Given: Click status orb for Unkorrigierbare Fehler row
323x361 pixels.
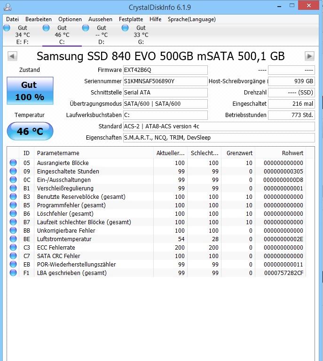Looking at the screenshot, I should click(13, 230).
